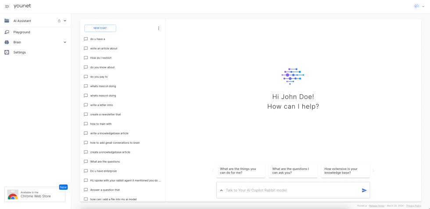Click the send message arrow icon
The width and height of the screenshot is (430, 209).
point(364,190)
